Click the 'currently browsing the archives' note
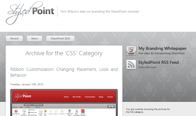This screenshot has height=116, width=196. (x=148, y=111)
